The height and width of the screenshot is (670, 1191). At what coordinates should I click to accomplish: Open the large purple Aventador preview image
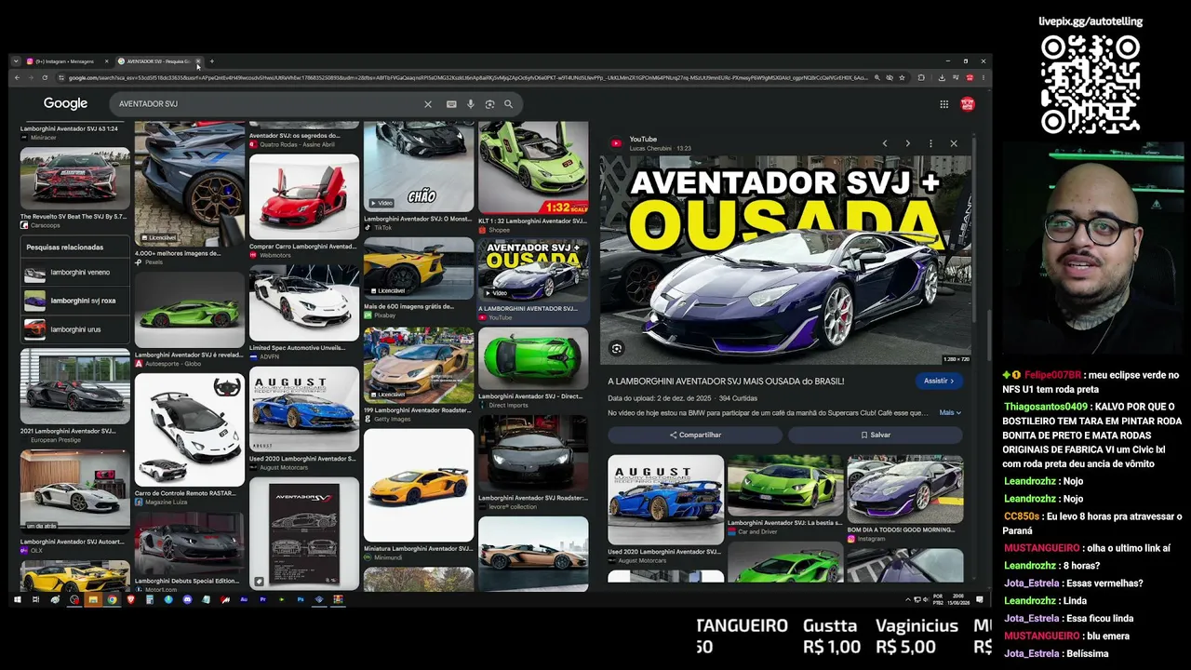click(x=785, y=260)
